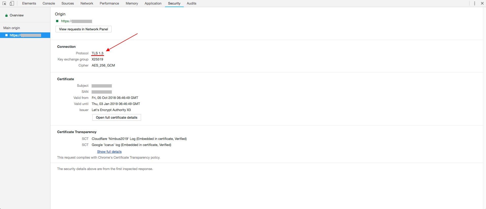Click the AES_256_GCM cipher value
Image resolution: width=486 pixels, height=209 pixels.
point(103,65)
